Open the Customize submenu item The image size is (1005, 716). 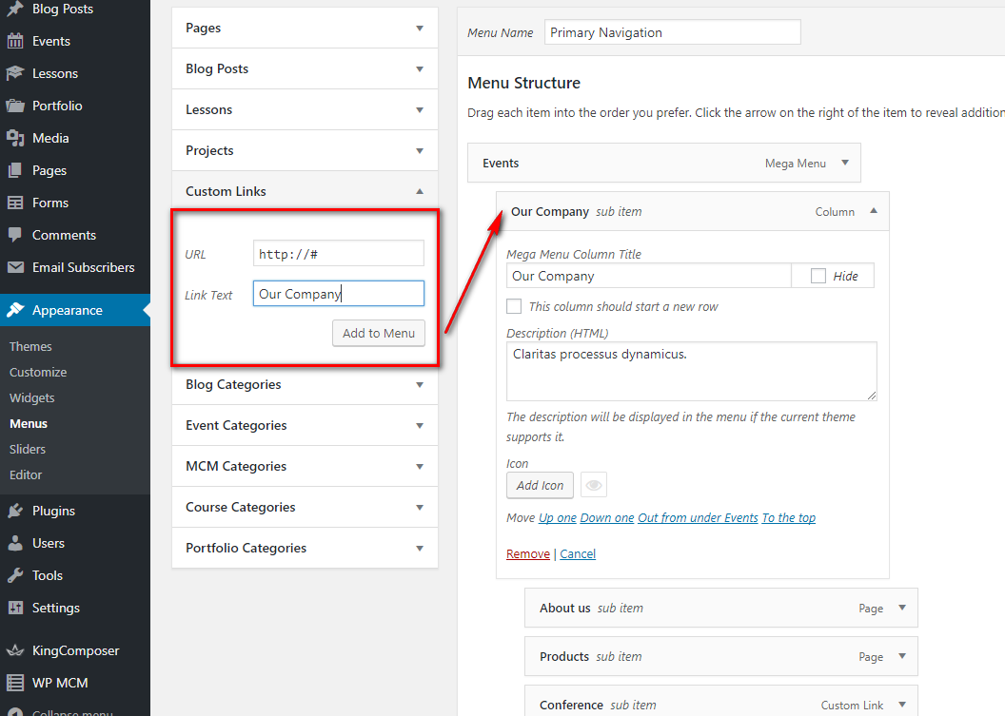pyautogui.click(x=38, y=372)
